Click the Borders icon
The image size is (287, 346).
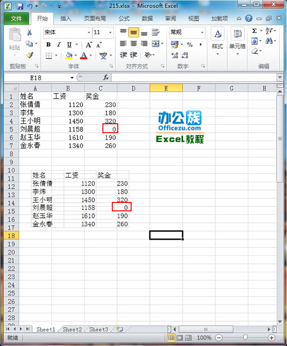tap(49, 55)
